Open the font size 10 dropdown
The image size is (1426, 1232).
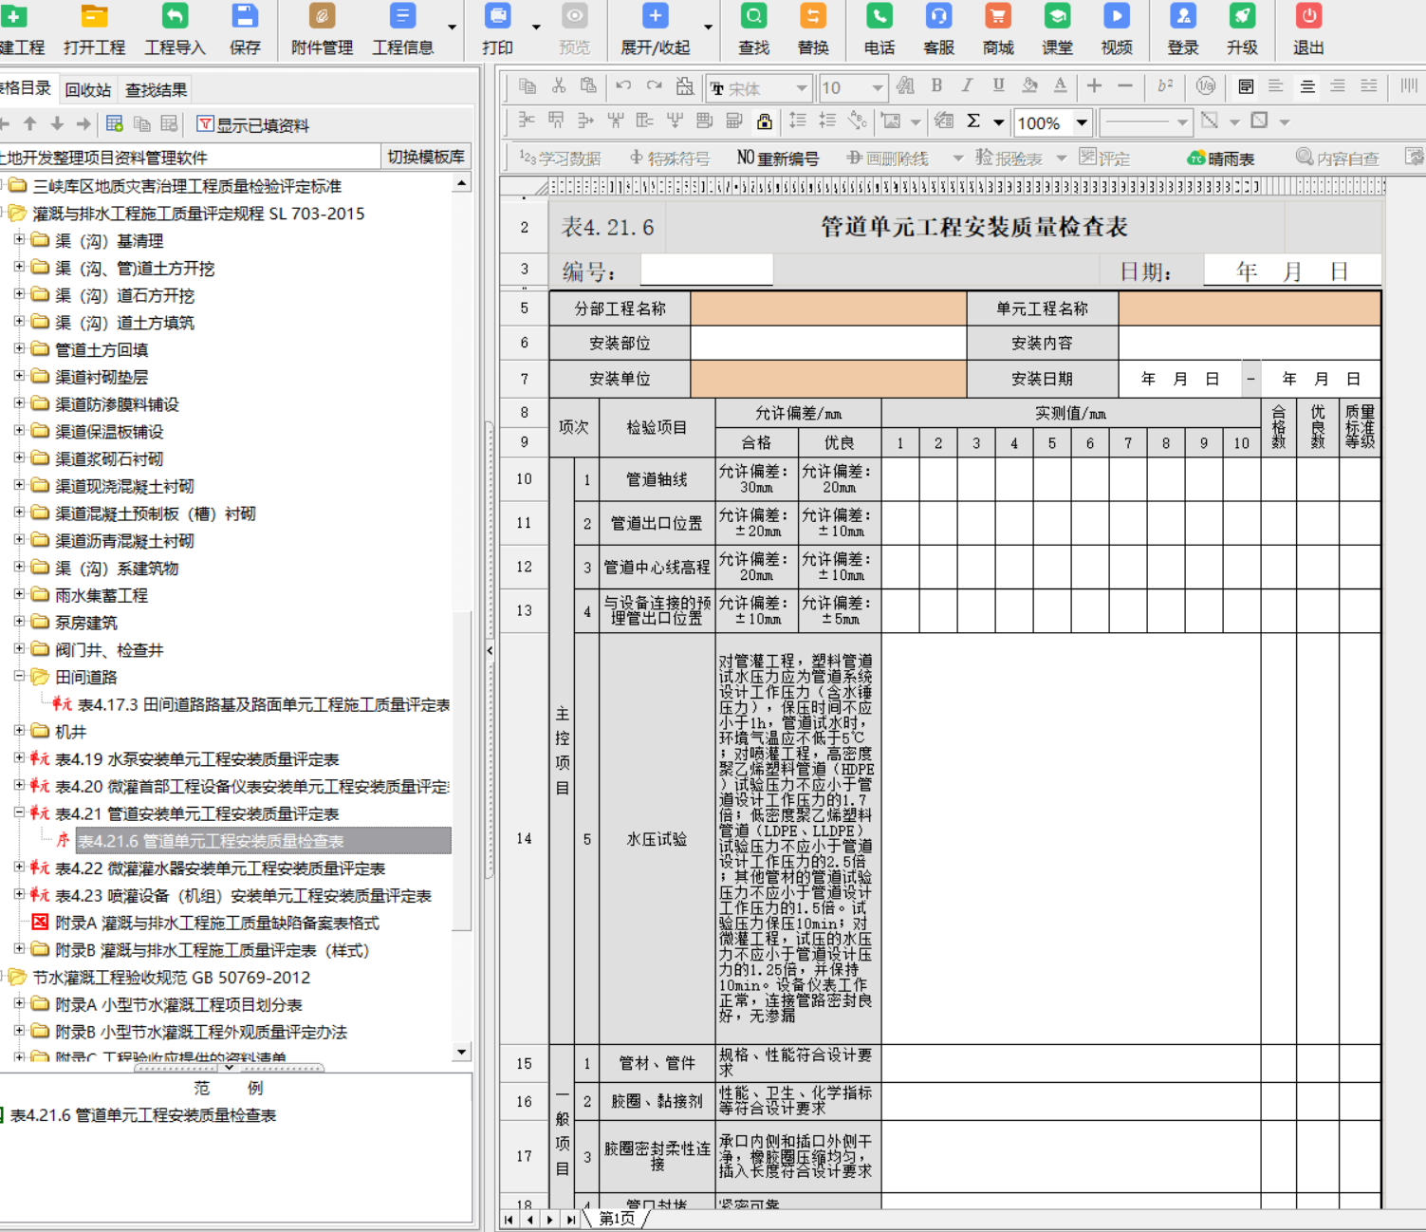click(x=878, y=88)
